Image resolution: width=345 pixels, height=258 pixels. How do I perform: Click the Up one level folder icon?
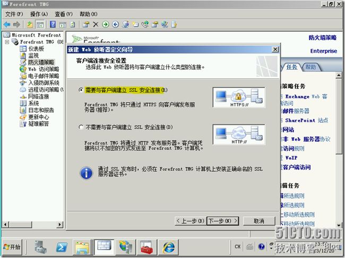pyautogui.click(x=30, y=24)
